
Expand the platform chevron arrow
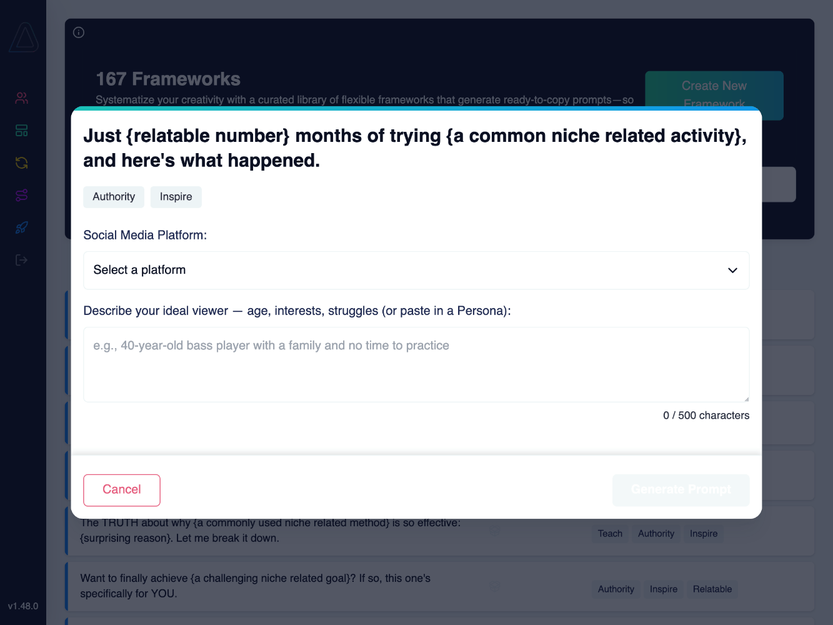pyautogui.click(x=732, y=270)
